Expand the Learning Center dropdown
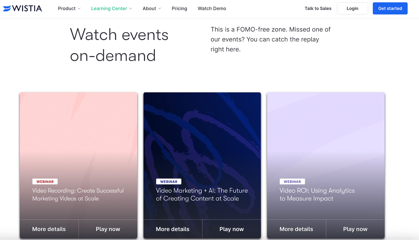The image size is (419, 240). click(111, 8)
